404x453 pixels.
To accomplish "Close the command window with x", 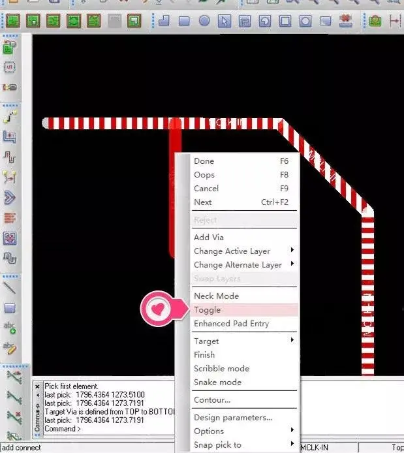I will point(37,386).
